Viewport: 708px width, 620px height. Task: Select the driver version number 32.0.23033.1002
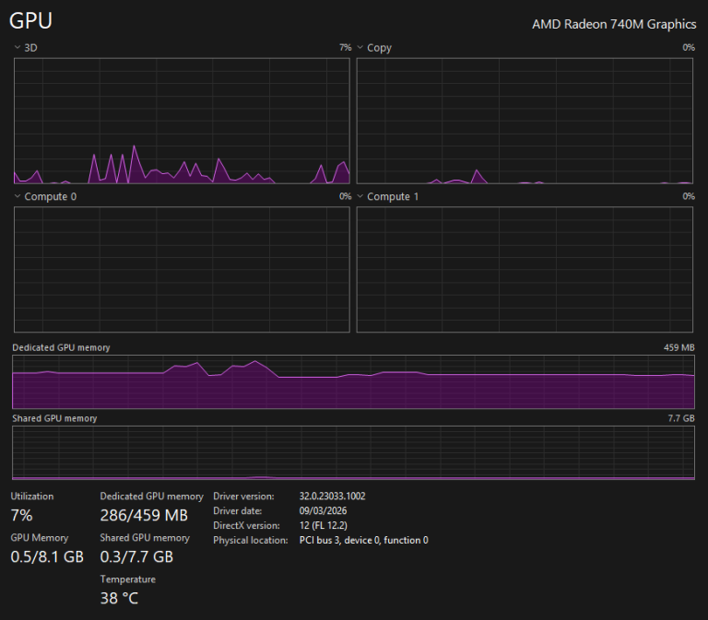coord(332,496)
